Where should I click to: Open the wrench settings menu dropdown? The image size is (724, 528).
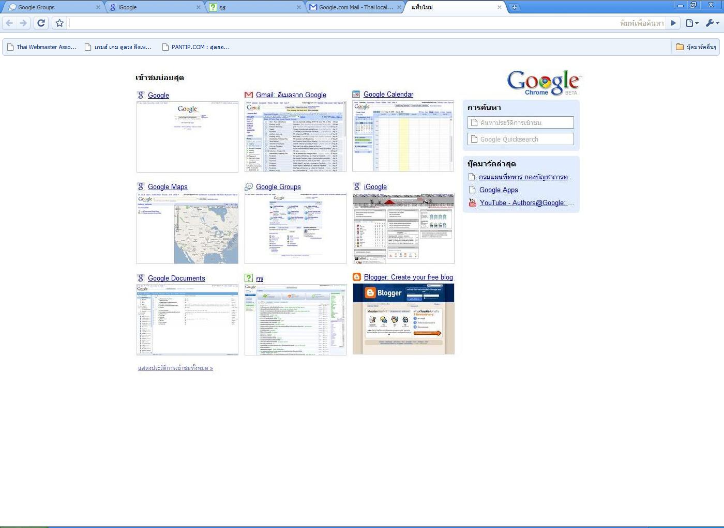[712, 23]
